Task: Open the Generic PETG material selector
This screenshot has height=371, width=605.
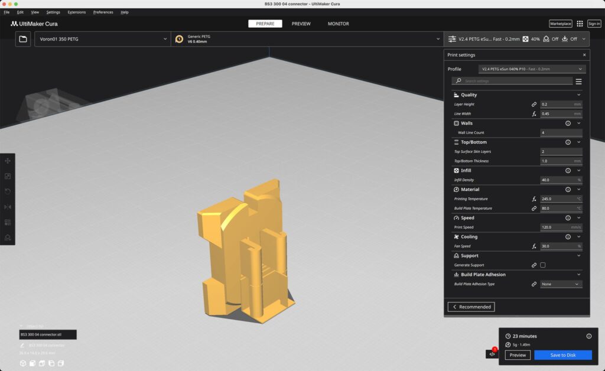Action: [307, 39]
